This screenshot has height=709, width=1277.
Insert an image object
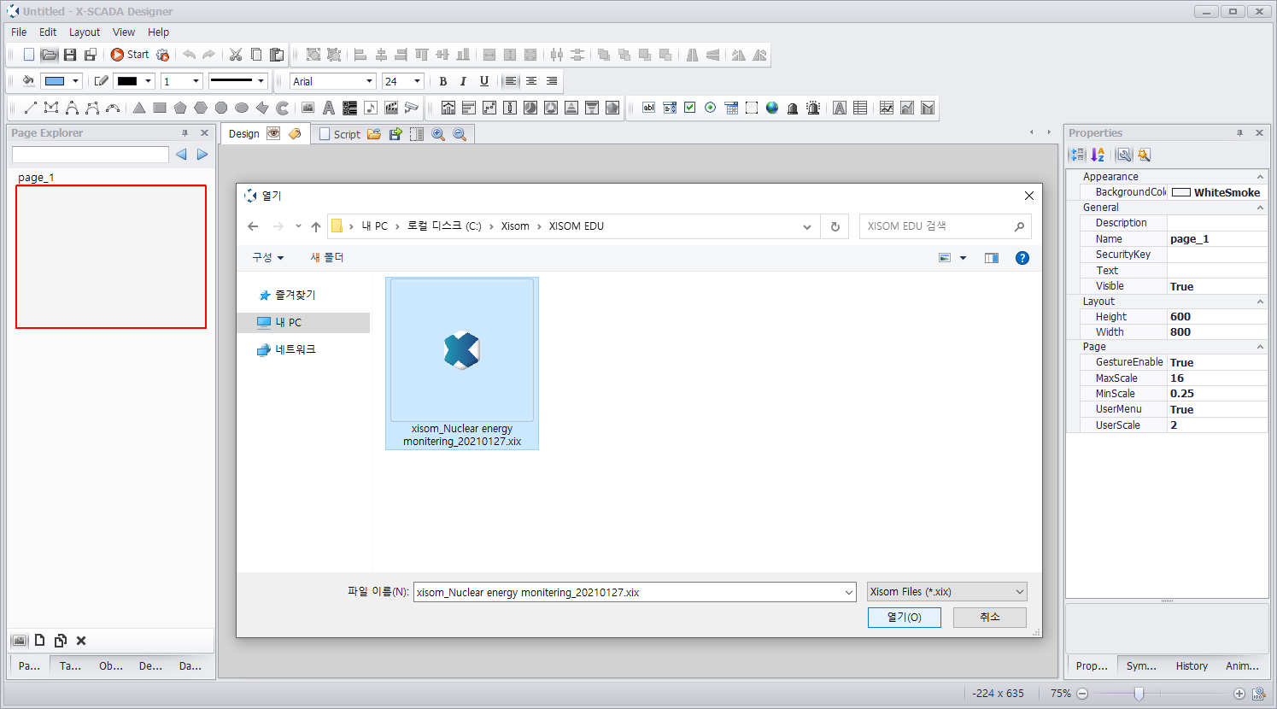[x=308, y=108]
